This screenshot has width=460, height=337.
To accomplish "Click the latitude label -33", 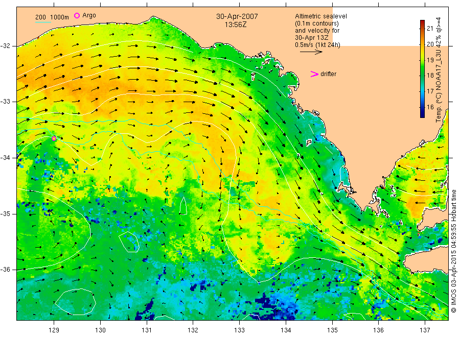I will pyautogui.click(x=6, y=102).
